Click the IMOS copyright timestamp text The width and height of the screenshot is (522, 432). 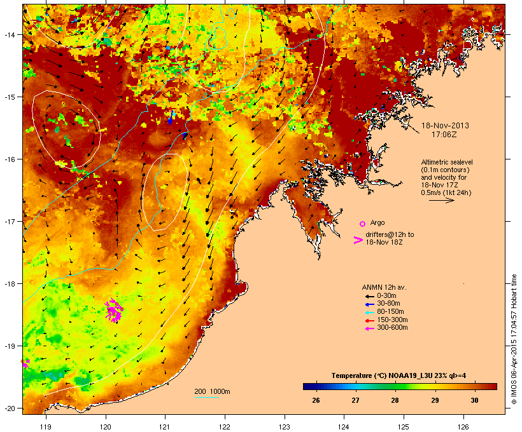[x=514, y=339]
